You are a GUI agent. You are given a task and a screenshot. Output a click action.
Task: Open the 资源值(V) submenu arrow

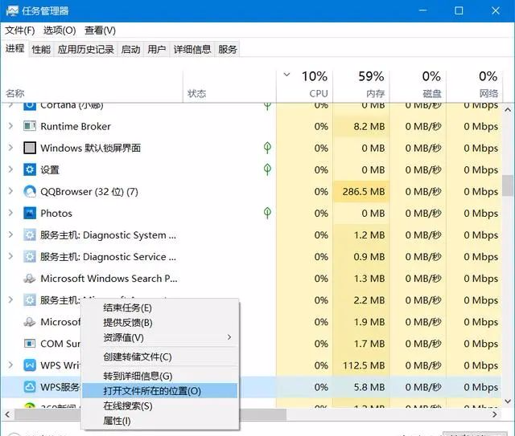coord(229,337)
